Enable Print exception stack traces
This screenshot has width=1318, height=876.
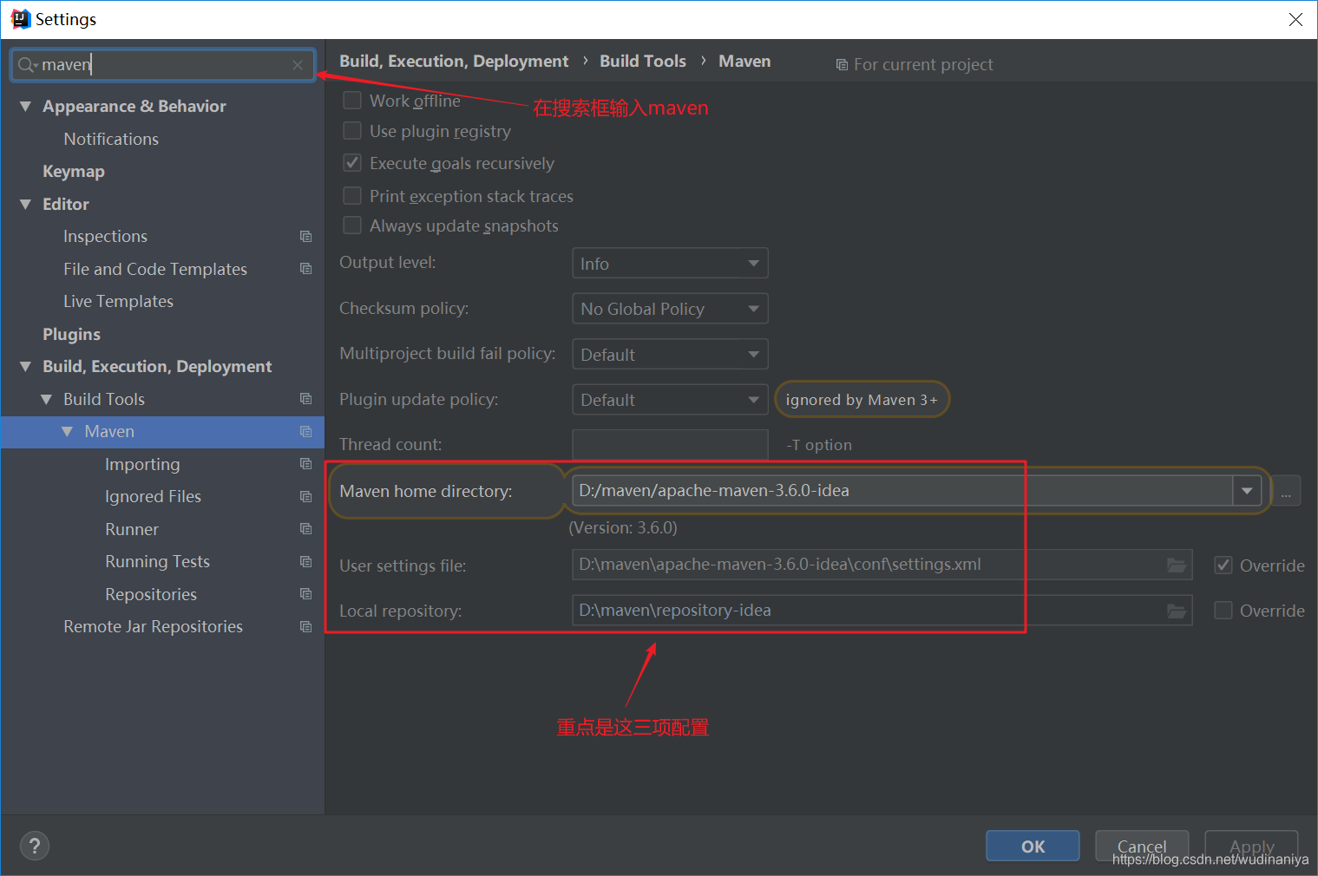coord(352,196)
